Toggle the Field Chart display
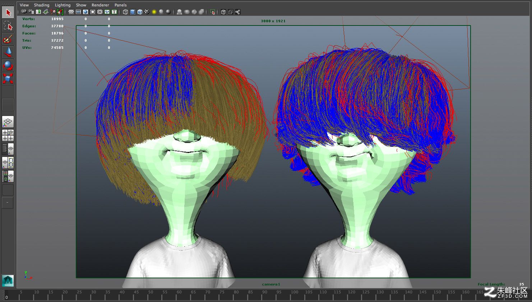Screen dimensions: 532x302 pos(100,12)
